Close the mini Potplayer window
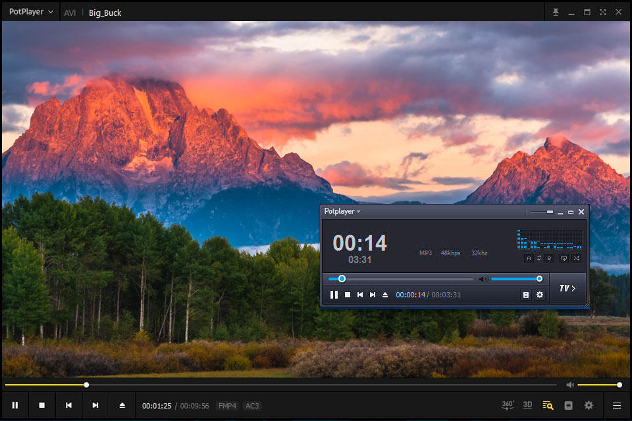This screenshot has width=632, height=421. 581,212
